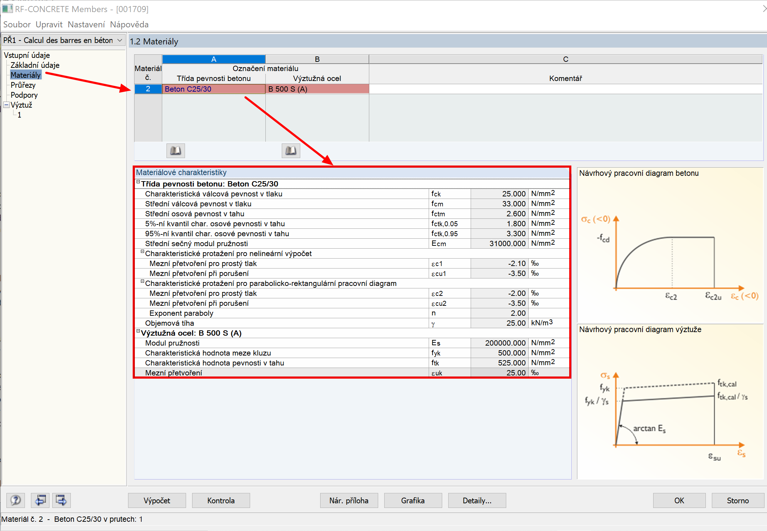Select Podpory in the navigation tree
Image resolution: width=767 pixels, height=531 pixels.
click(x=24, y=95)
